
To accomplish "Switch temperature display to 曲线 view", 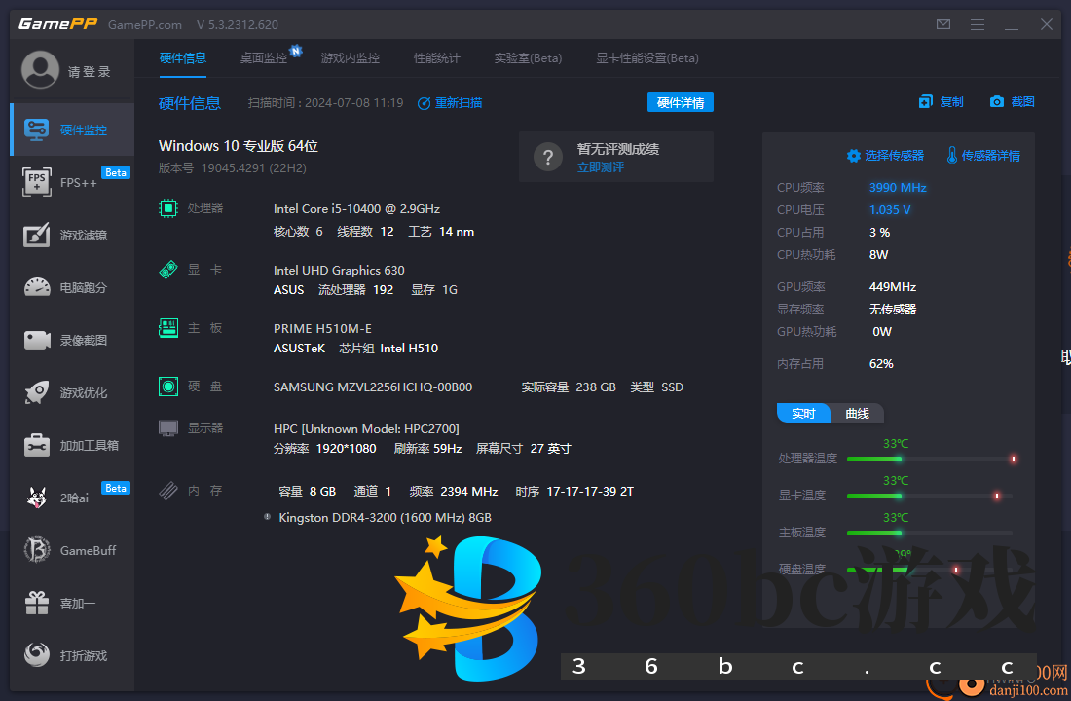I will pyautogui.click(x=857, y=413).
